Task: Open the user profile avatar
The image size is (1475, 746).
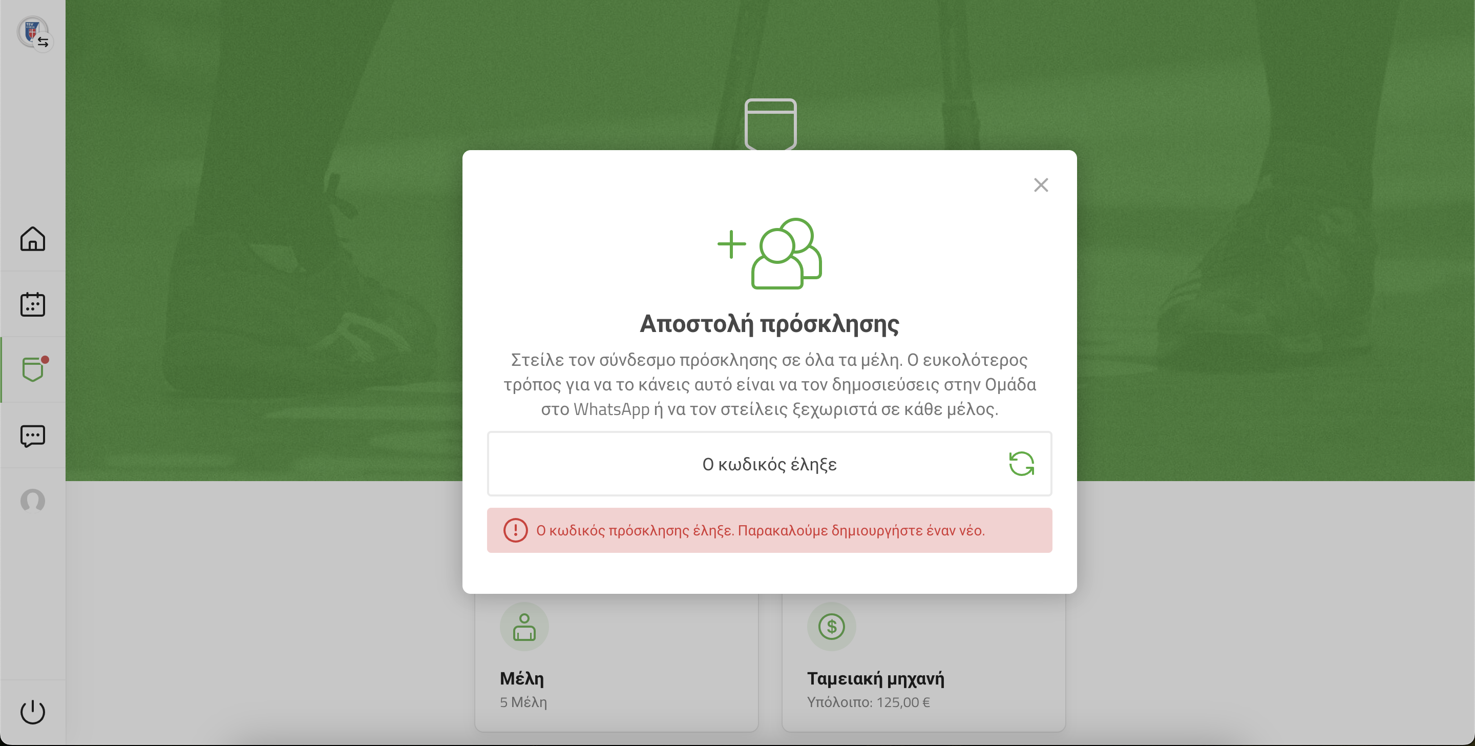Action: point(33,501)
